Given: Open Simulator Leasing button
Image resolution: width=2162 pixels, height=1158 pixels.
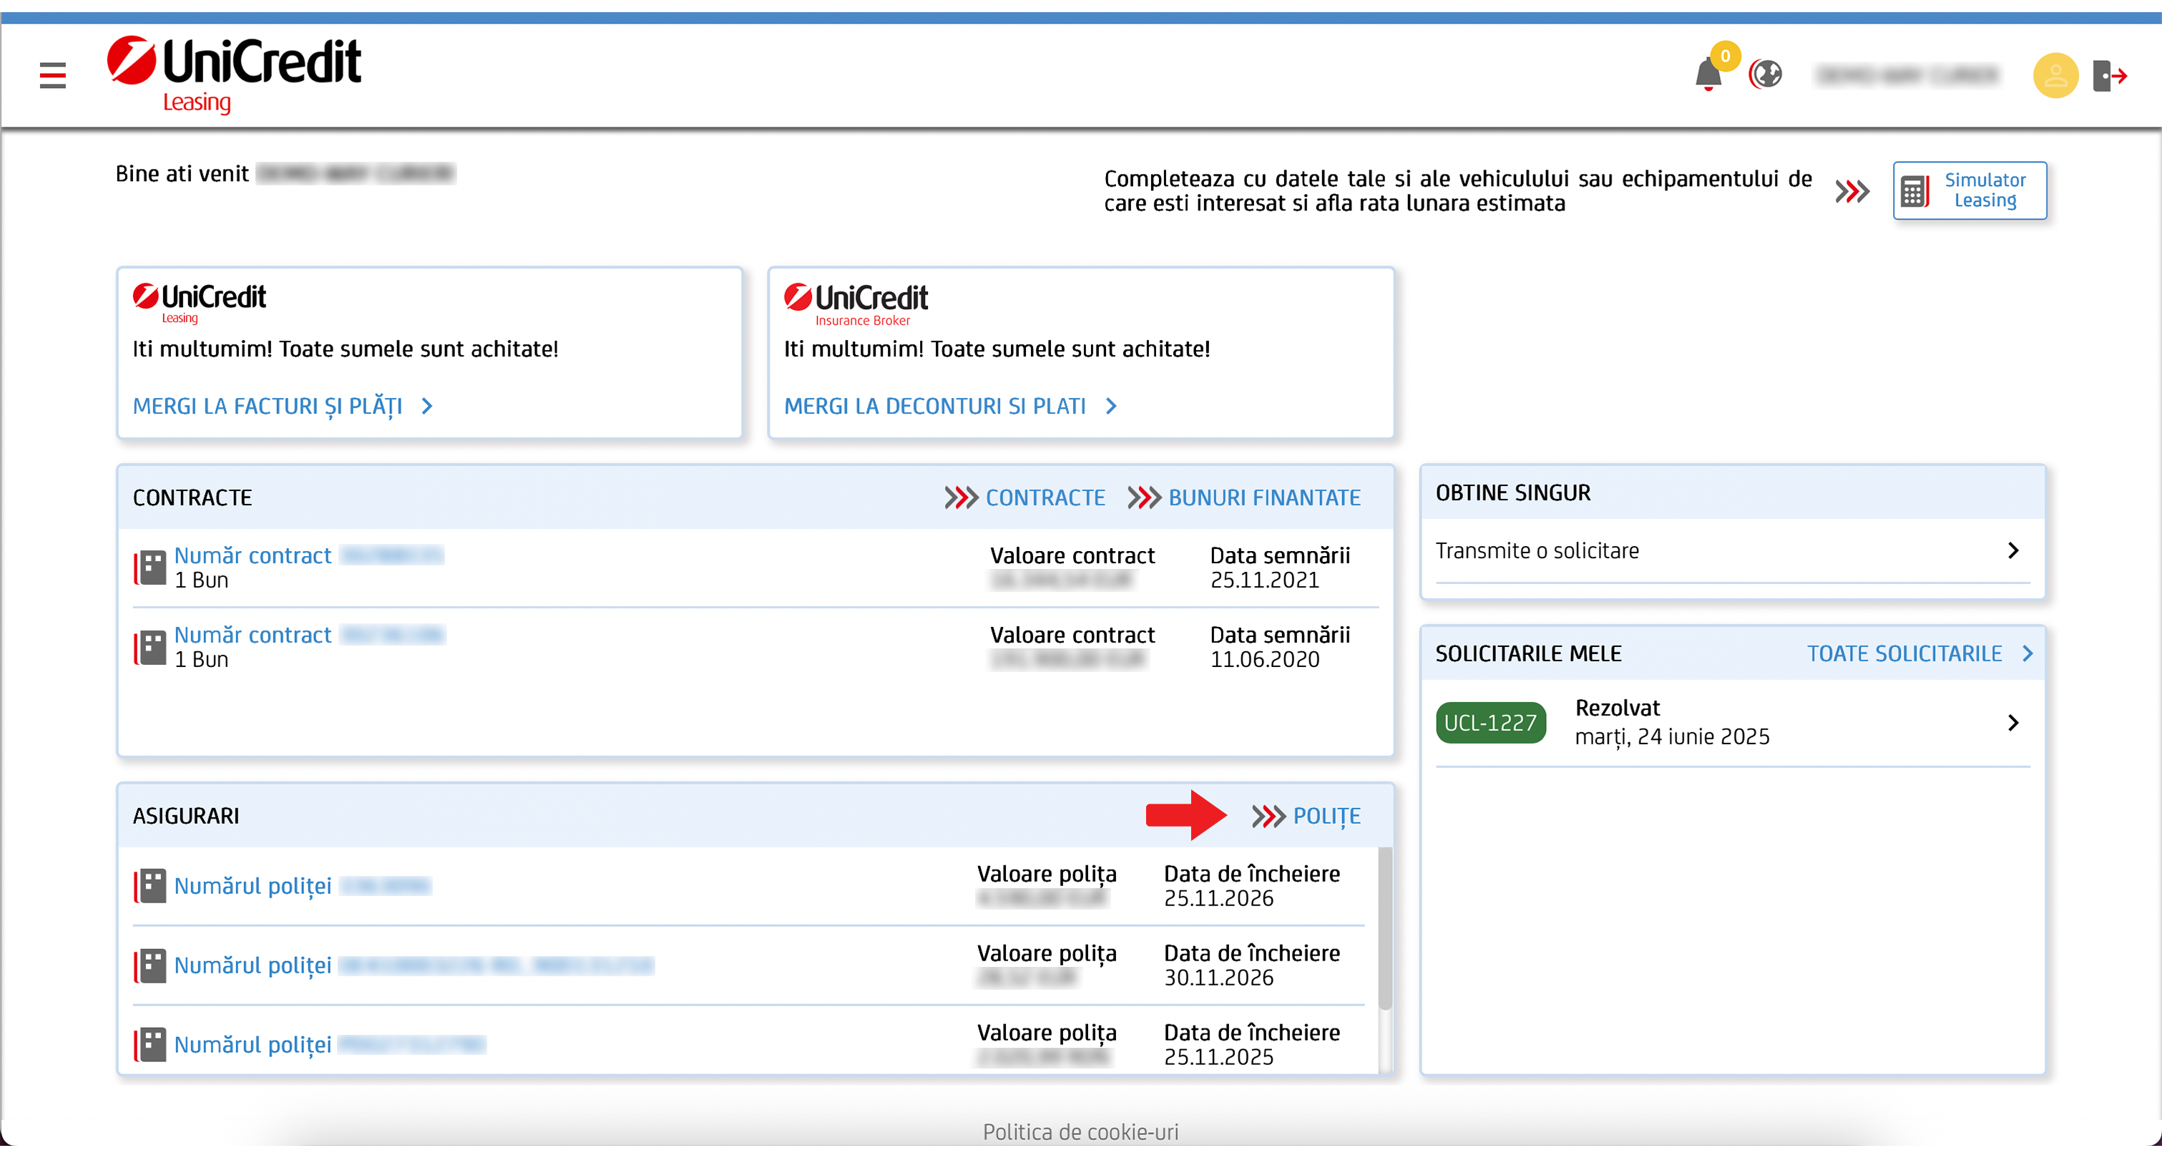Looking at the screenshot, I should (x=1969, y=190).
